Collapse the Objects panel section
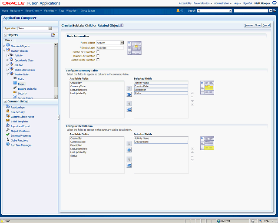278x223 pixels. click(x=6, y=35)
